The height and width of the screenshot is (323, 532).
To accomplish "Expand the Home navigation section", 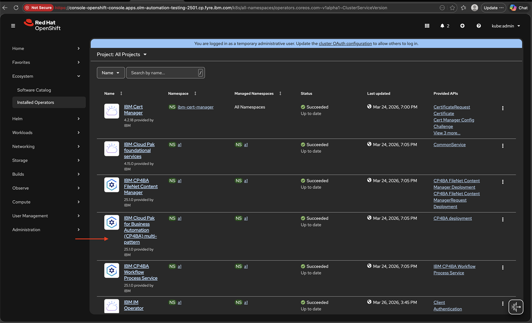I will [x=46, y=48].
